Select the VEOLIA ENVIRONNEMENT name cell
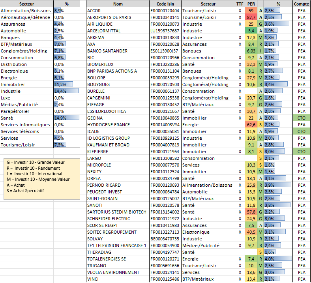 (x=118, y=272)
